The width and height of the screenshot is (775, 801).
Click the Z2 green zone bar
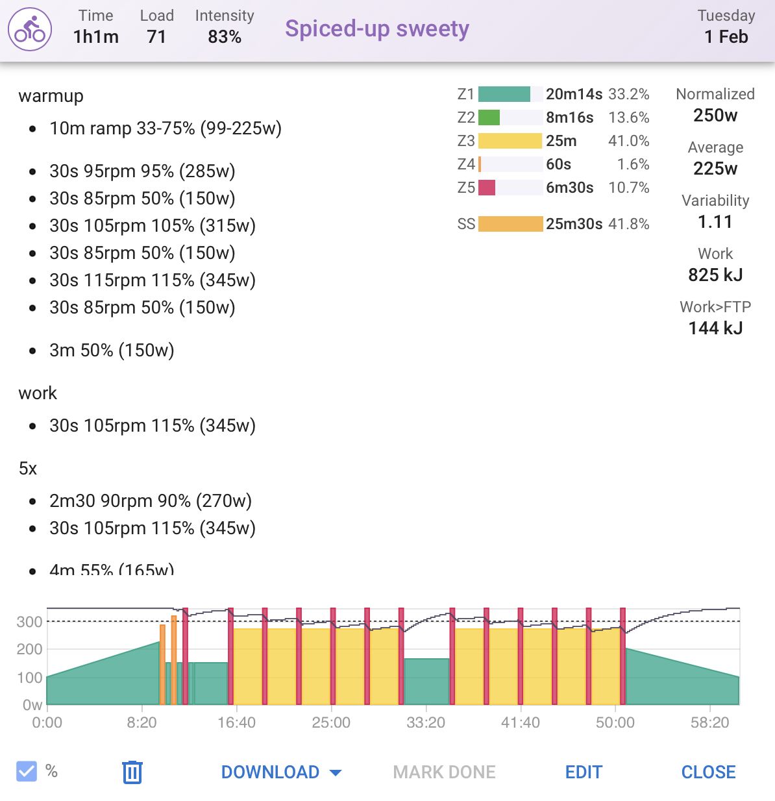(489, 117)
